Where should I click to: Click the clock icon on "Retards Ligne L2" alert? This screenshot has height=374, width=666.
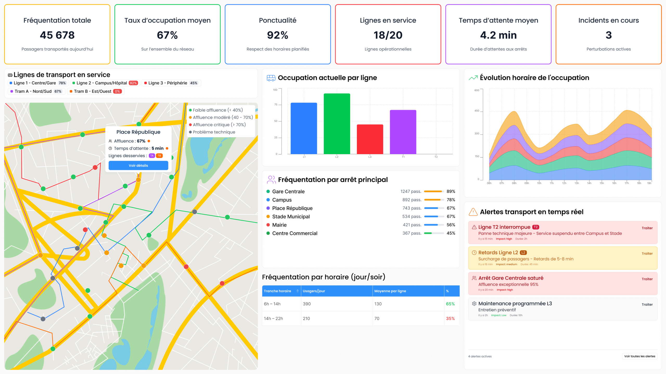[475, 252]
